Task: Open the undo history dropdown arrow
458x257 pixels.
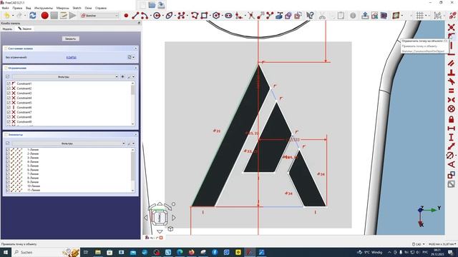Action: click(13, 16)
